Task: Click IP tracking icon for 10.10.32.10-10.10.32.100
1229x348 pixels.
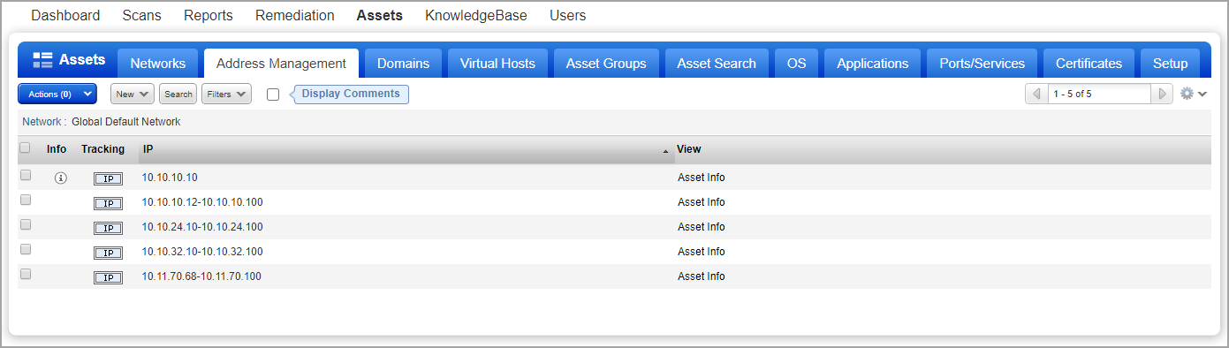Action: coord(108,253)
